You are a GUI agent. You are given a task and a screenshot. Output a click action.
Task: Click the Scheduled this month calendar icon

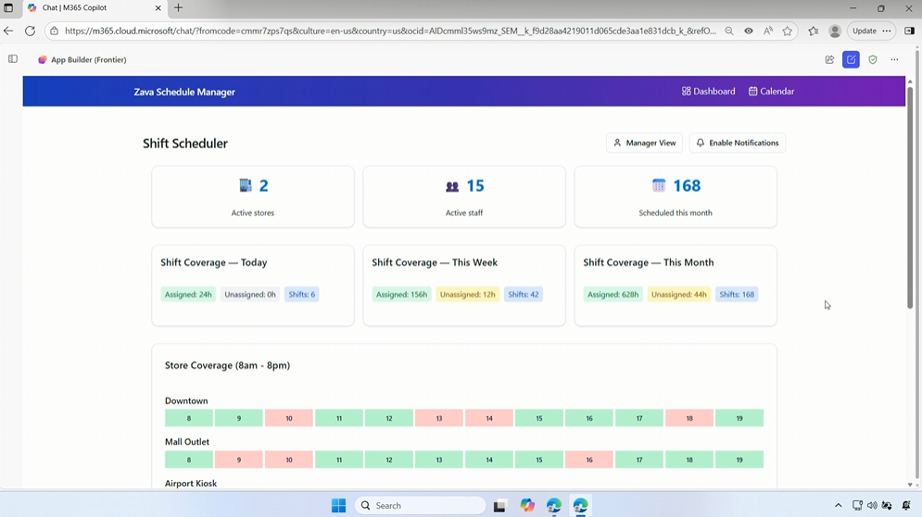coord(659,185)
